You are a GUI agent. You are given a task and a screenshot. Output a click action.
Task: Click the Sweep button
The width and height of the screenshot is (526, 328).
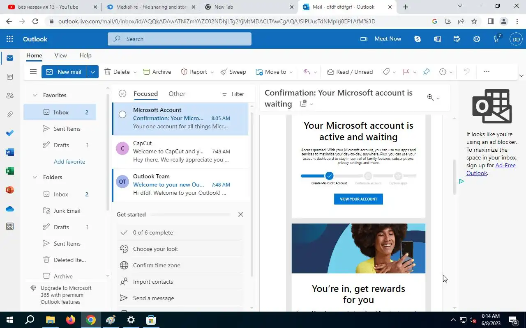click(x=233, y=72)
